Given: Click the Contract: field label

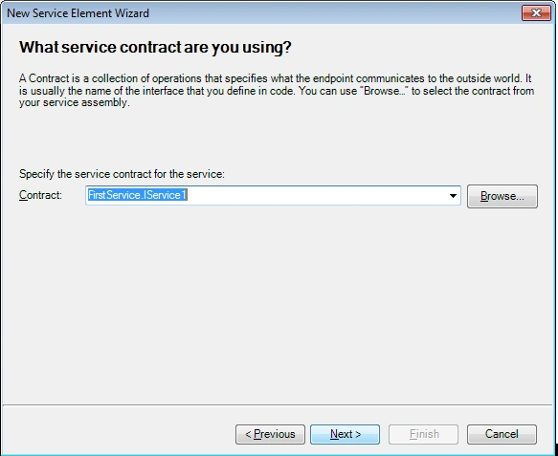Looking at the screenshot, I should click(x=40, y=195).
